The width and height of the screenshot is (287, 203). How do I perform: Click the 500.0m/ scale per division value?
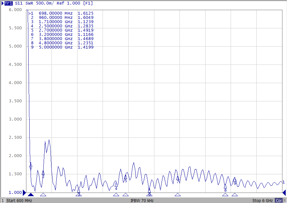45,3
